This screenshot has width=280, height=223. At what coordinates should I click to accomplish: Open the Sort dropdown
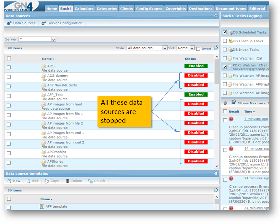click(185, 48)
